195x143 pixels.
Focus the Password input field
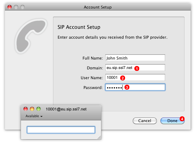pyautogui.click(x=135, y=87)
